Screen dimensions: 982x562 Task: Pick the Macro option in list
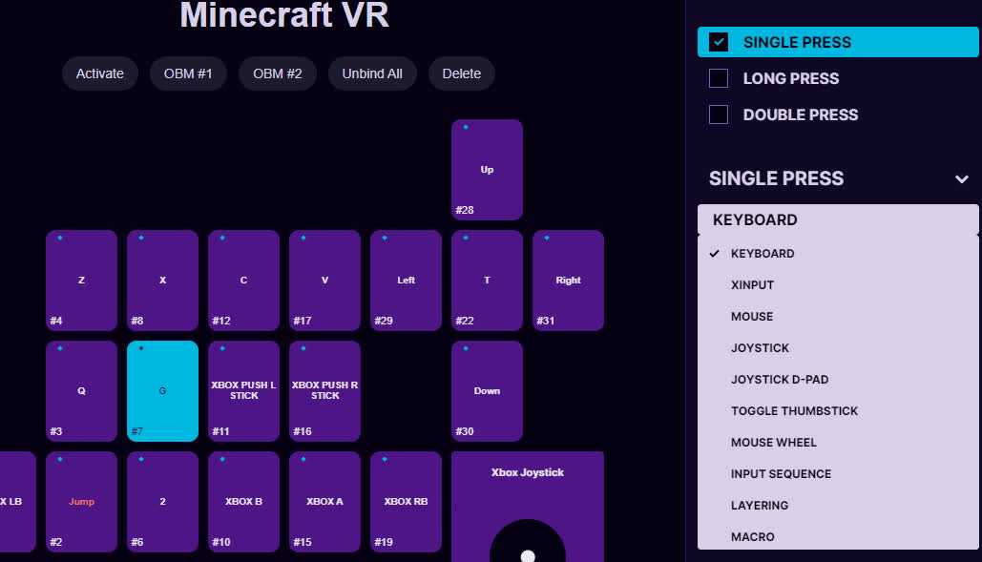click(752, 537)
